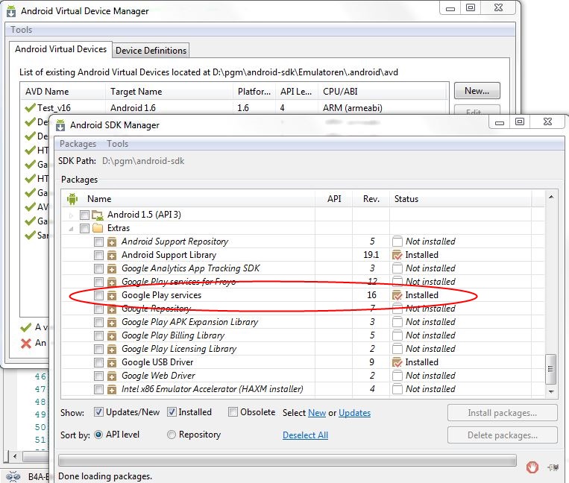
Task: Click the Deselect All link
Action: (305, 435)
